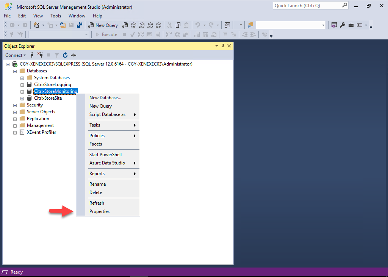Open the Tools menu
This screenshot has height=277, width=388.
(x=56, y=16)
